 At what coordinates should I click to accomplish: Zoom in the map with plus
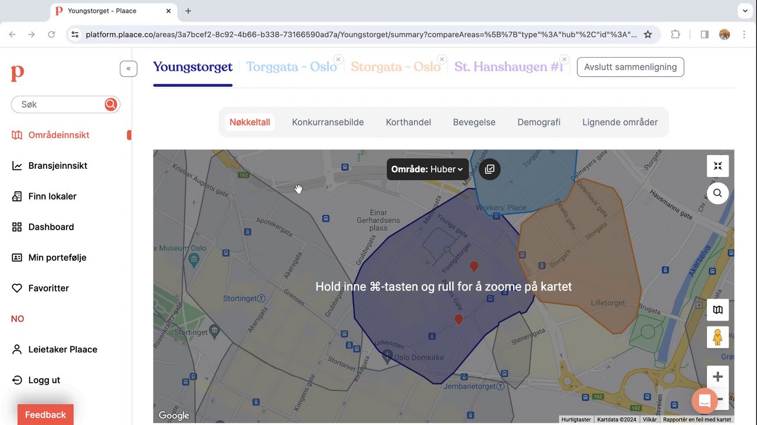click(x=718, y=377)
